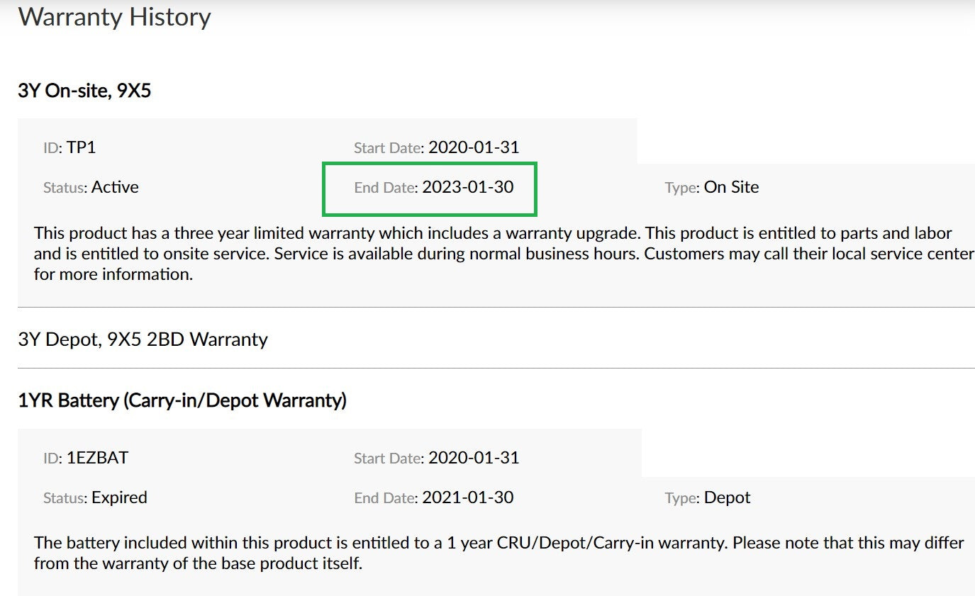Collapse the 3Y On-site, 9X5 section
The image size is (975, 596).
click(x=84, y=91)
